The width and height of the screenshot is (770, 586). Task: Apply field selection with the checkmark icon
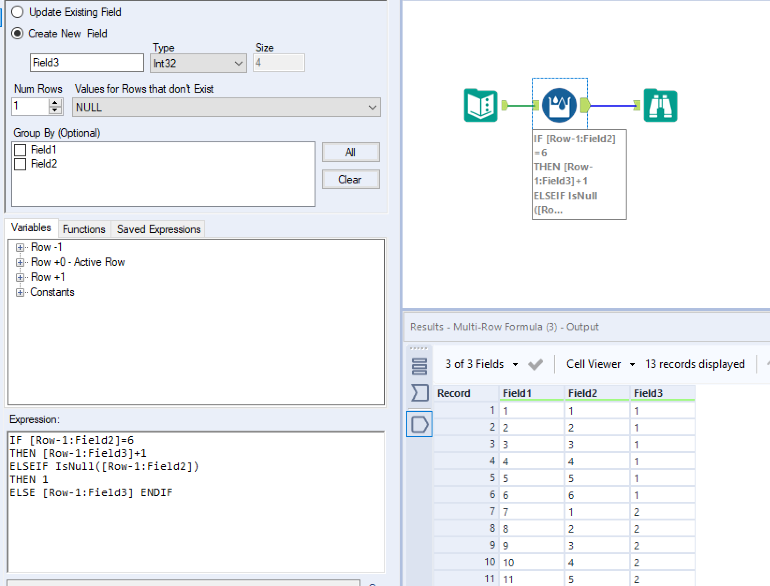[x=536, y=364]
